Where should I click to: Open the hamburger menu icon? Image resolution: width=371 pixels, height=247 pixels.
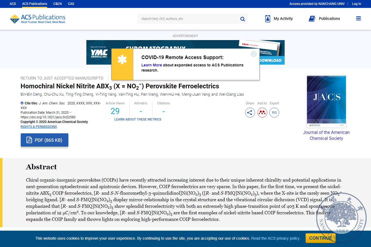point(358,19)
